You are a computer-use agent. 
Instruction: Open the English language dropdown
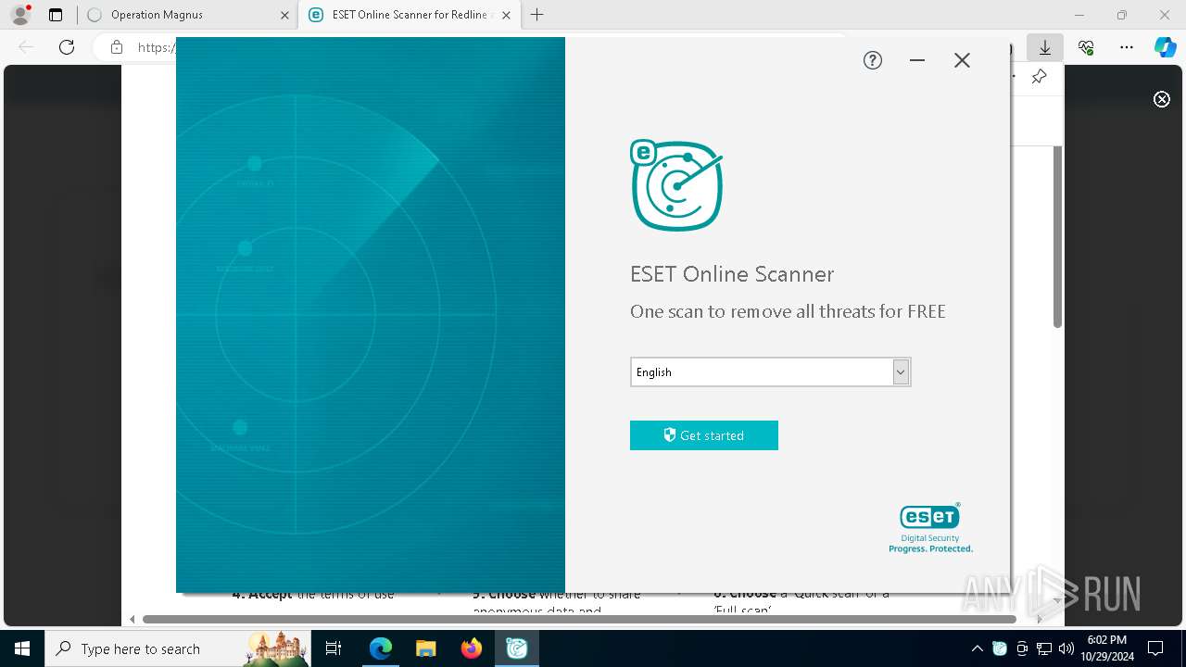(x=770, y=371)
